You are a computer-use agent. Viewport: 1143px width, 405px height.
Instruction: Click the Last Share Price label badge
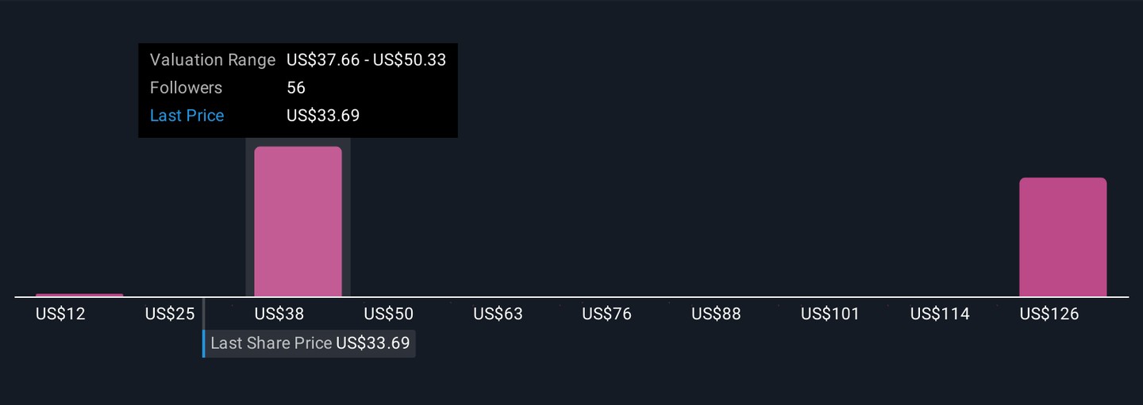310,344
